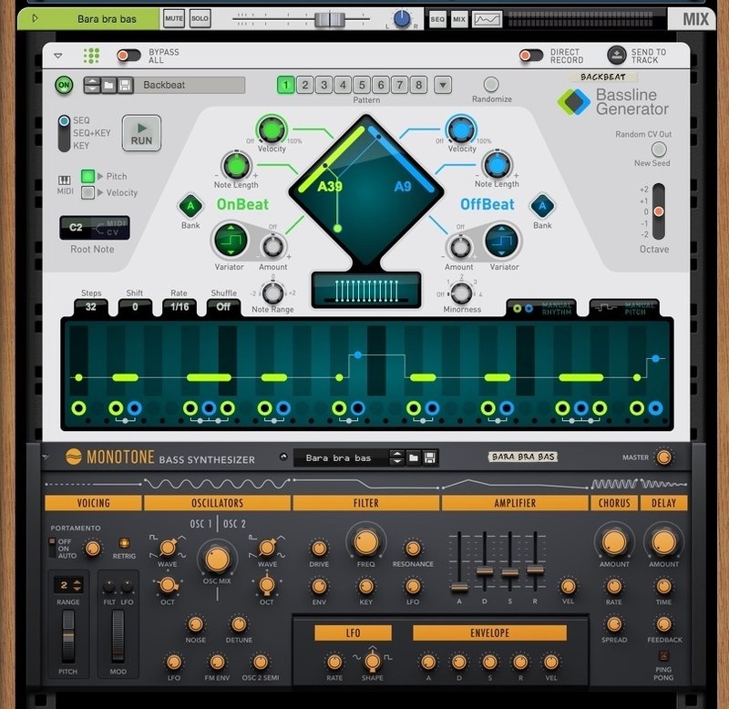The width and height of the screenshot is (729, 709).
Task: Open the Backbeat patch browser folder icon
Action: point(108,85)
